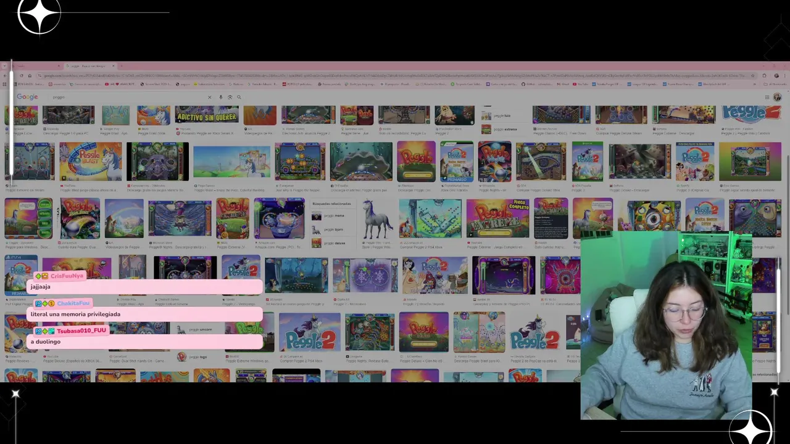Screen dimensions: 790x444
Task: Open the Gmail bookmark
Action: coord(563,84)
